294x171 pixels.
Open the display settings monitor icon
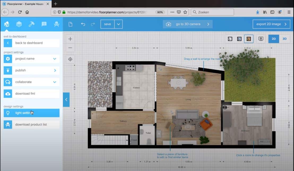261,39
